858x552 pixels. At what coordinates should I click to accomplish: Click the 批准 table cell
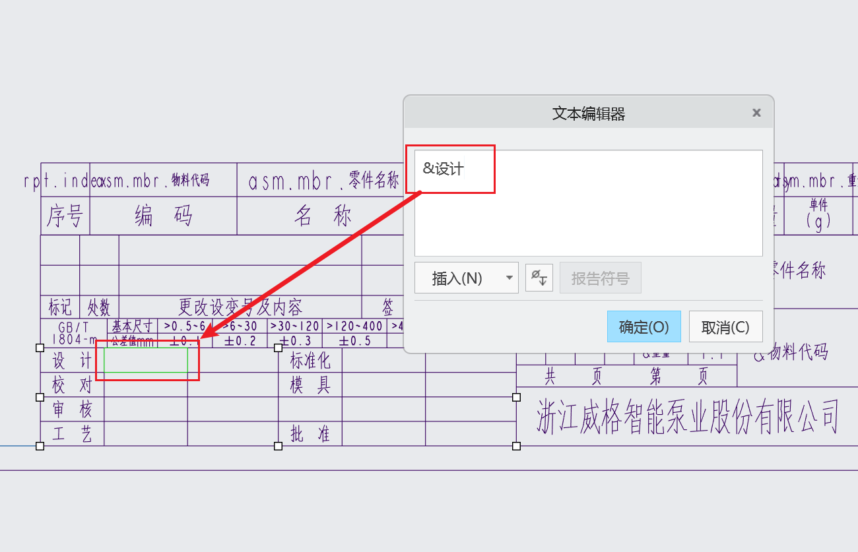[x=310, y=433]
